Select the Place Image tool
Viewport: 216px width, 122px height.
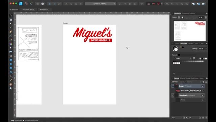[x=11, y=52]
